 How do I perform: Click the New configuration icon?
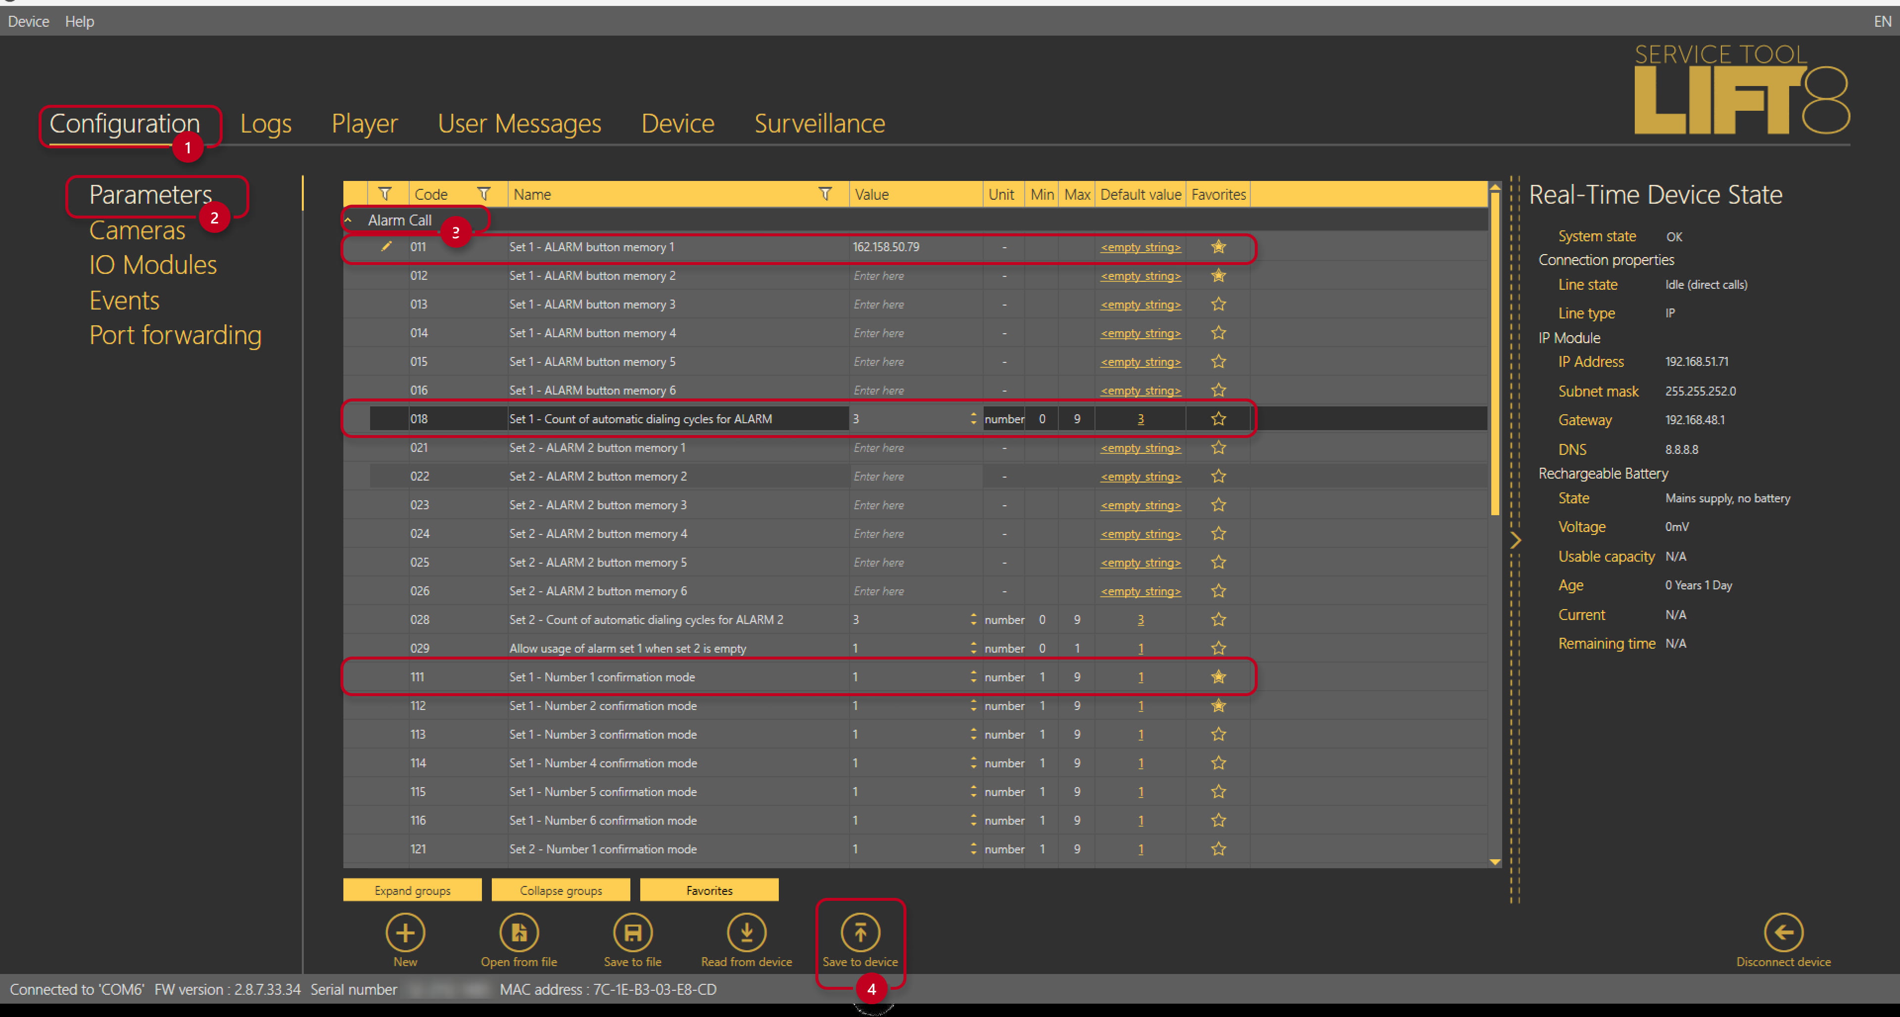click(x=405, y=932)
